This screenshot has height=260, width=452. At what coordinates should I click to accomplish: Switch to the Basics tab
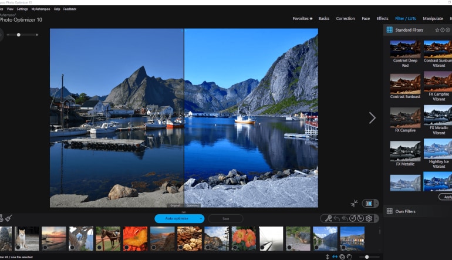pyautogui.click(x=323, y=18)
